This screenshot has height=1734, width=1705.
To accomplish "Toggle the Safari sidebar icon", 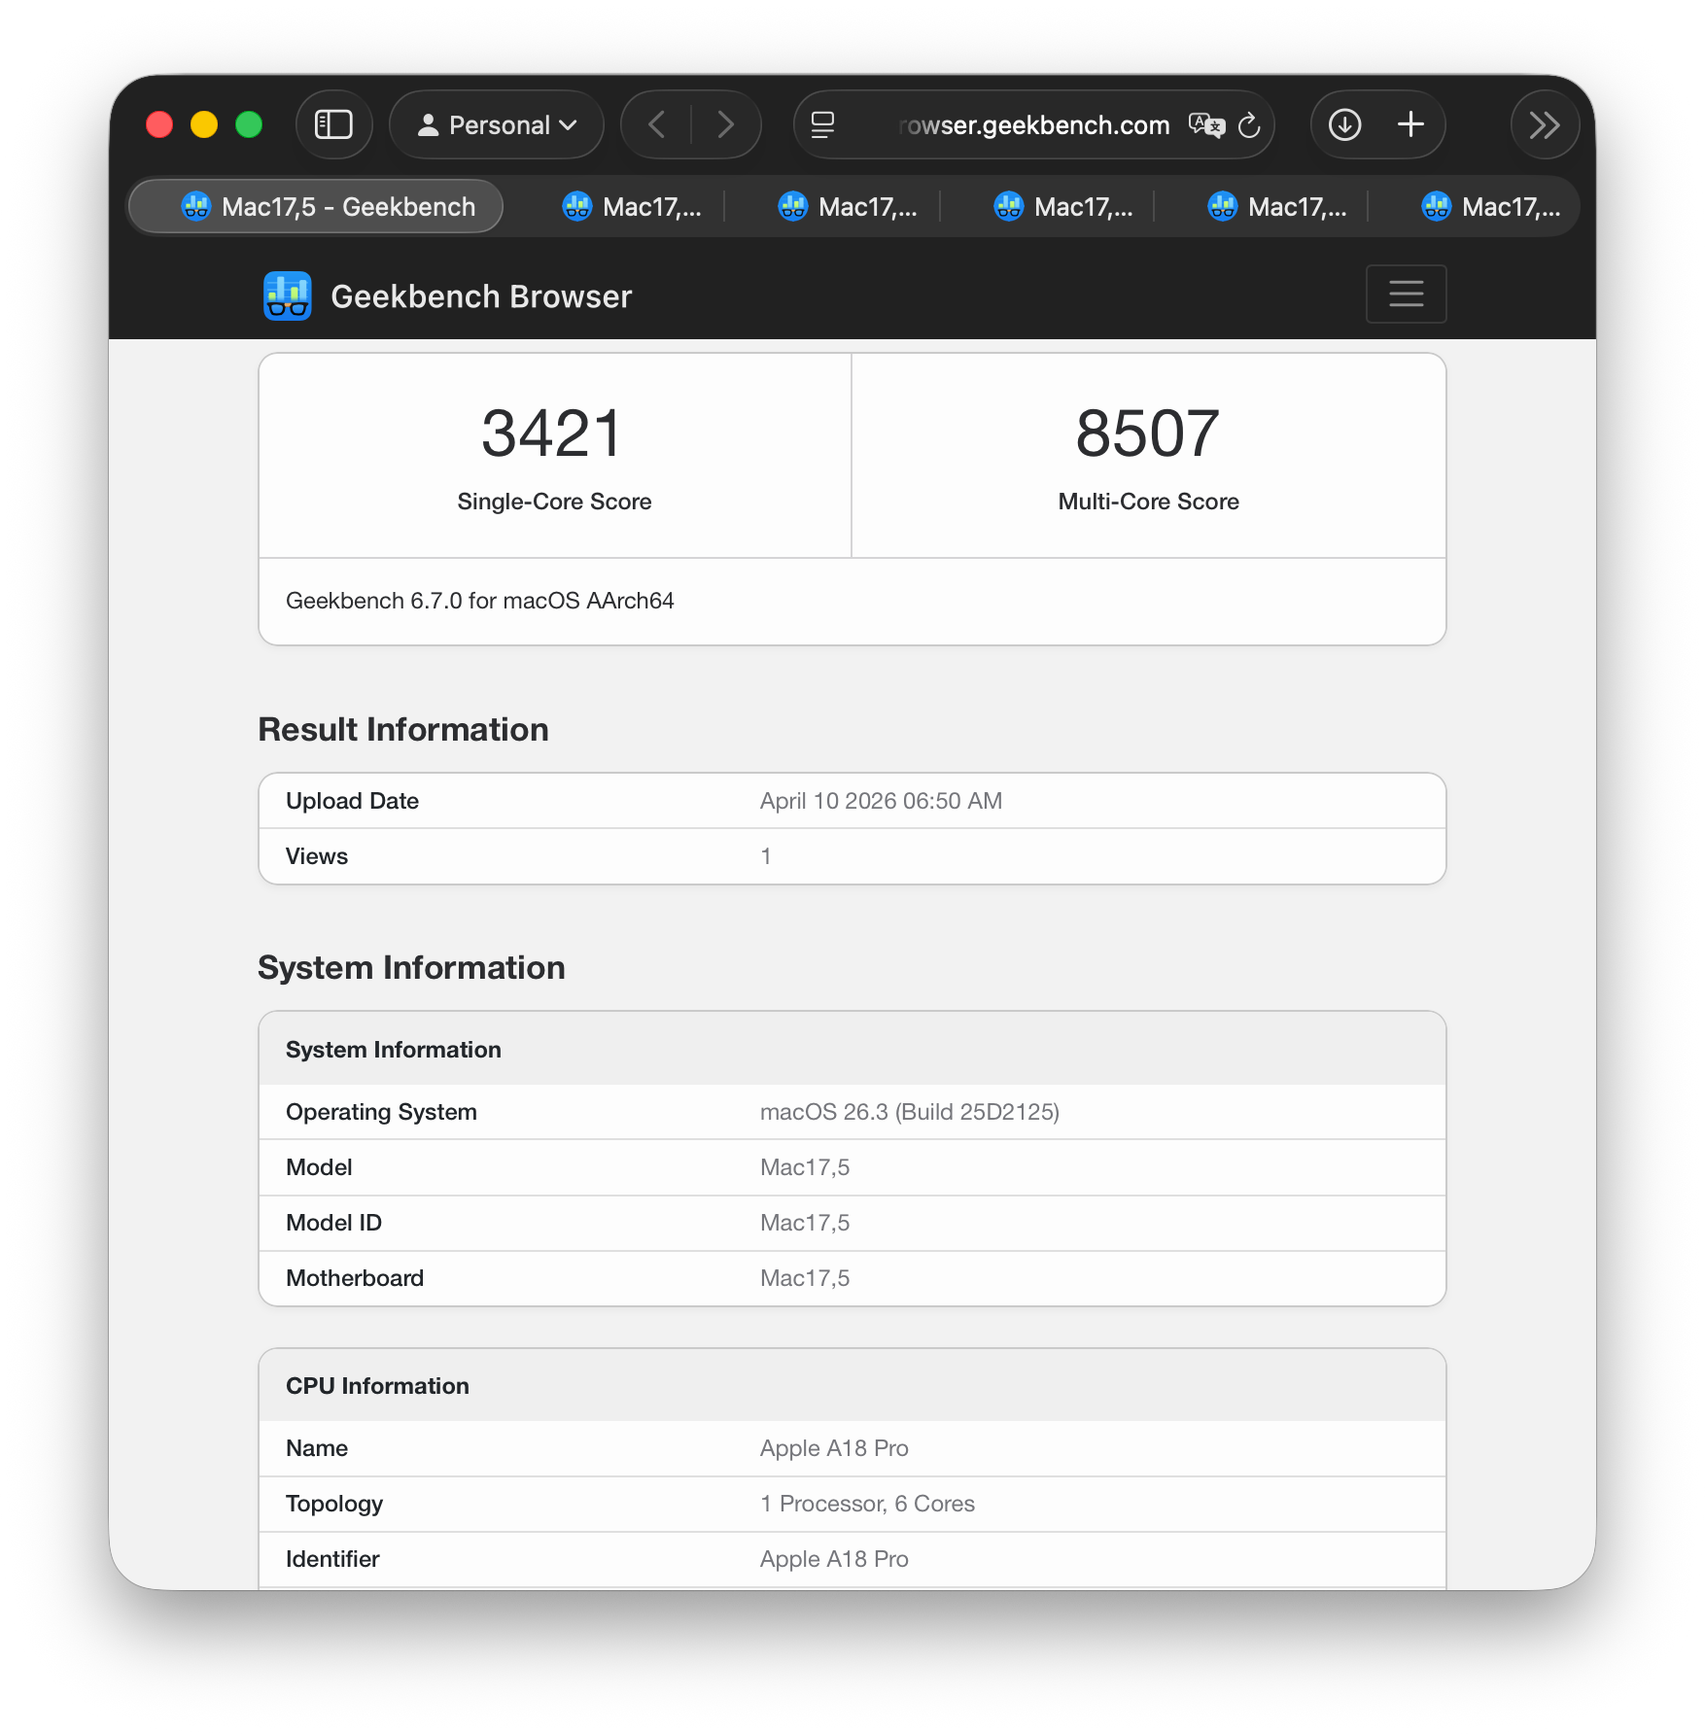I will pos(333,124).
